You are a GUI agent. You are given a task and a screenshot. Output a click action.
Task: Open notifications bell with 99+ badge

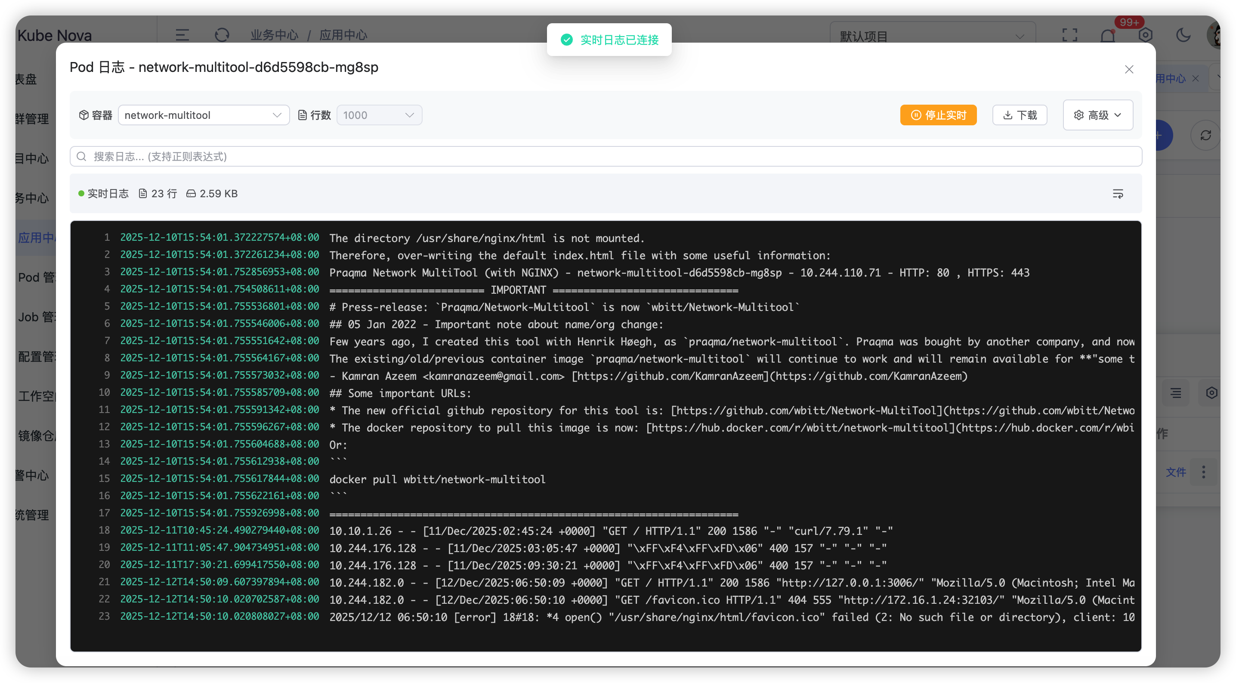coord(1108,35)
